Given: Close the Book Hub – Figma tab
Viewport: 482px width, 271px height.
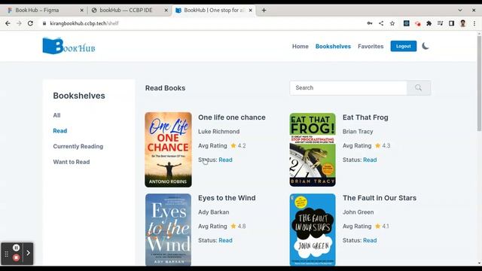Looking at the screenshot, I should pos(82,10).
